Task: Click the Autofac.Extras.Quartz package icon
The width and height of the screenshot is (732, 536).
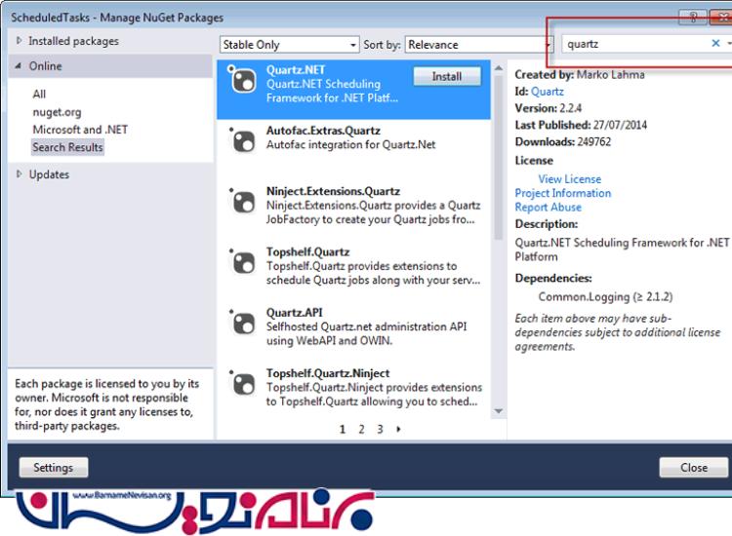Action: [240, 142]
